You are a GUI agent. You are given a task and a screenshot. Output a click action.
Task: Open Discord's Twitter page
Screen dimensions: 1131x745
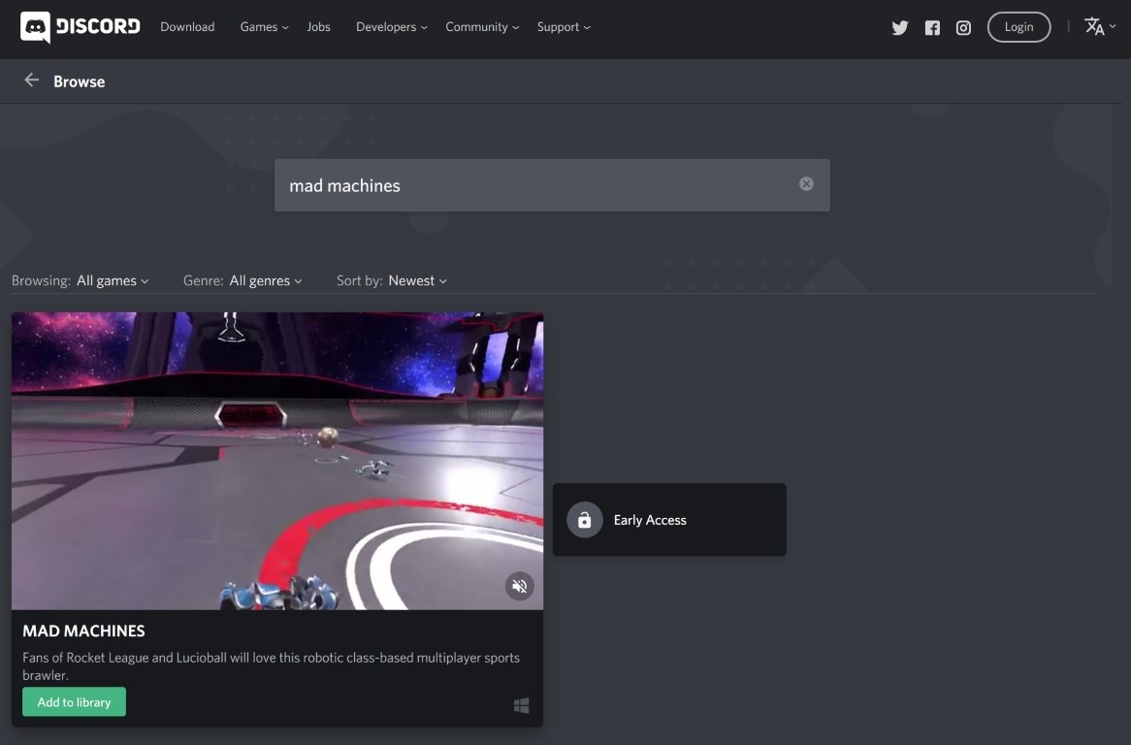(899, 27)
